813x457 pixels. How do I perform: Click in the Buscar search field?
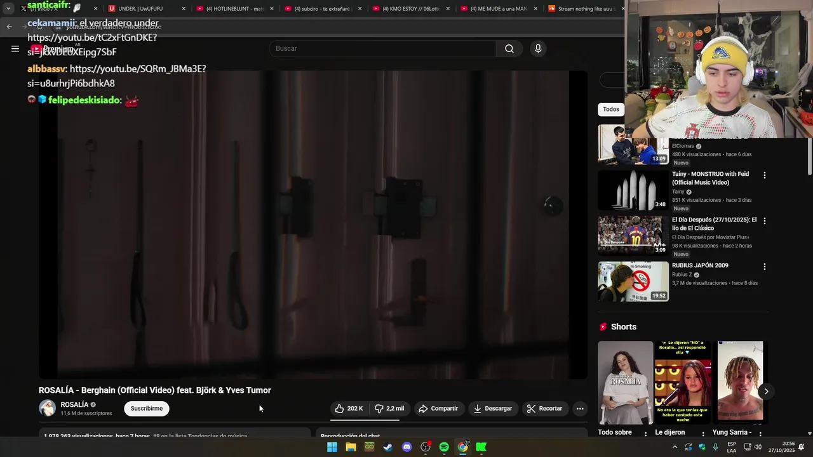coord(383,49)
